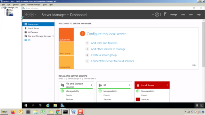The width and height of the screenshot is (205, 115).
Task: Open File menu of Remote Desktop Connection Manager
Action: tap(4, 4)
